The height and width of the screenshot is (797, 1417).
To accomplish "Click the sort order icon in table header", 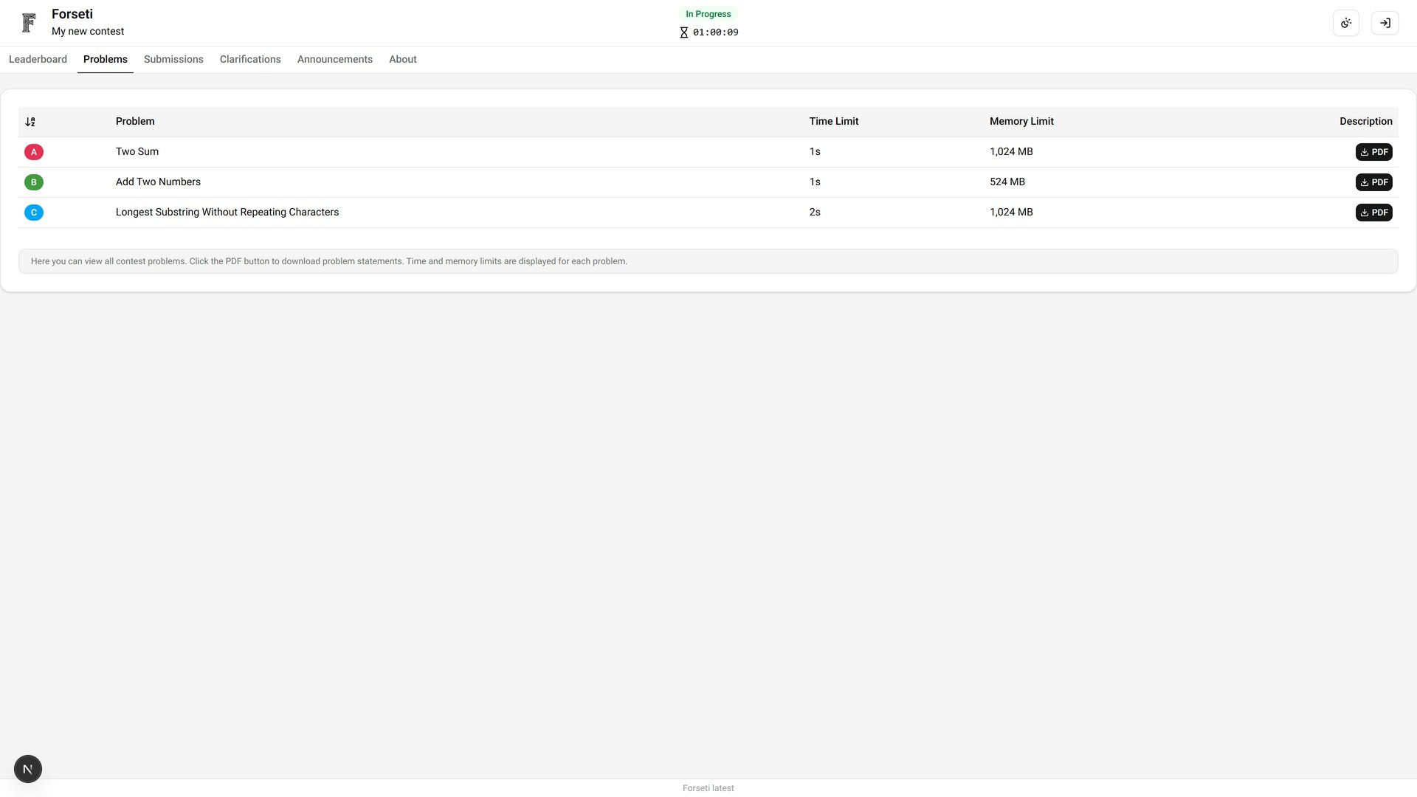I will click(30, 122).
